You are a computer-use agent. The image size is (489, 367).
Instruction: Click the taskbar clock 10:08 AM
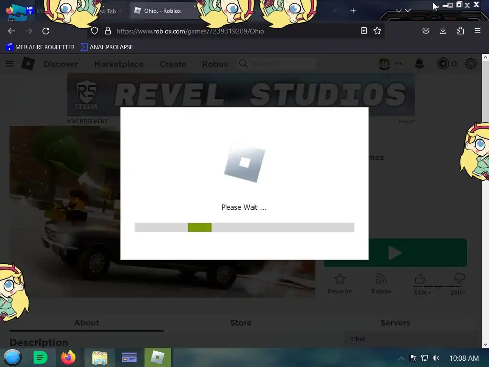click(x=464, y=358)
